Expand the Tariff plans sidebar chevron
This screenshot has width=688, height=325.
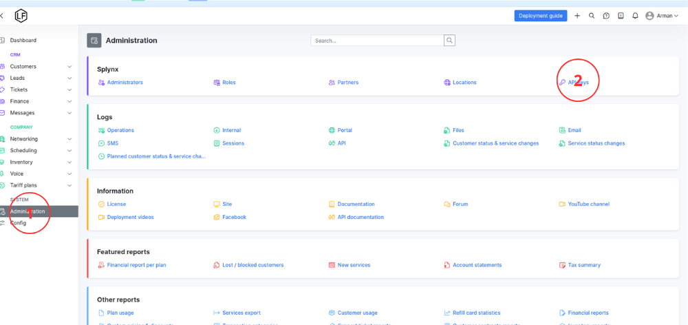pyautogui.click(x=69, y=185)
